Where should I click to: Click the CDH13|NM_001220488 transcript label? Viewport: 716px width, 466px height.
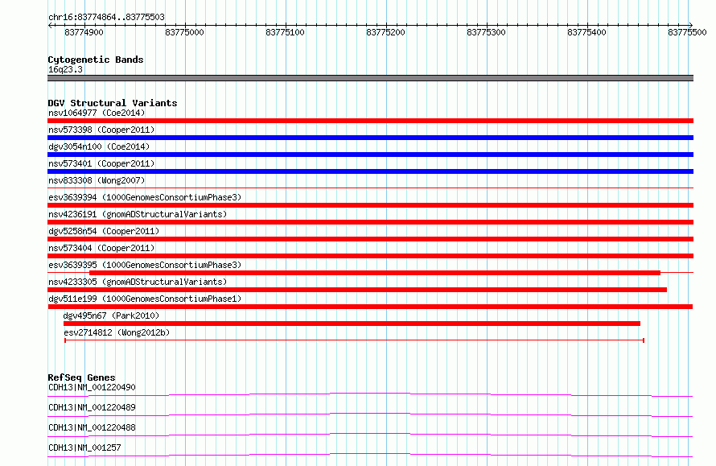92,427
